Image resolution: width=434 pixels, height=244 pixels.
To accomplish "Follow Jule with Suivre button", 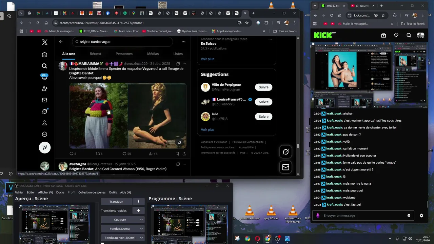I will pyautogui.click(x=263, y=116).
